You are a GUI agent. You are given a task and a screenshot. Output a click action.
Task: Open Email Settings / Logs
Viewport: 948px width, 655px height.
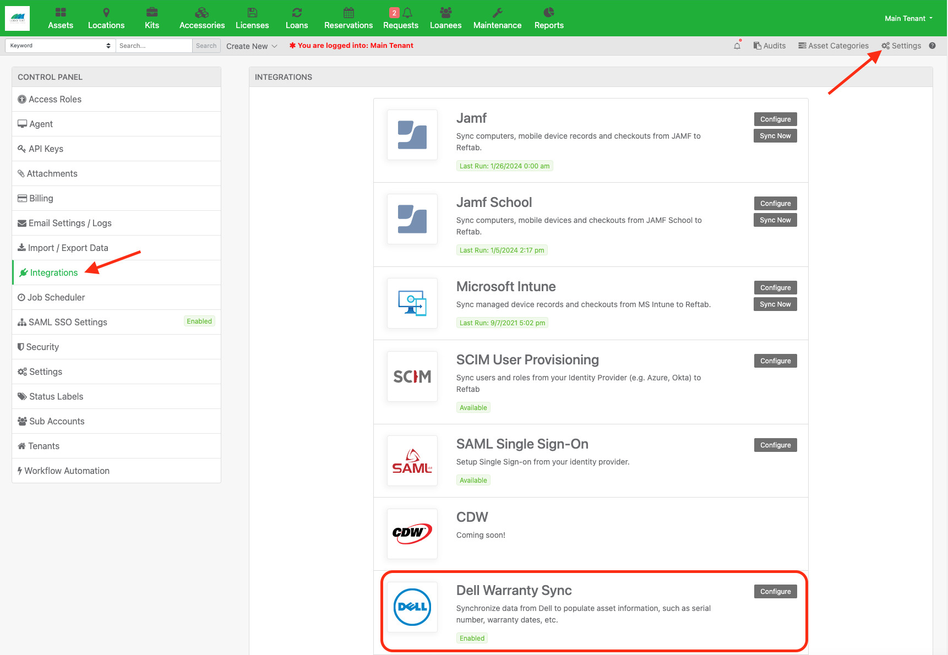click(x=116, y=223)
